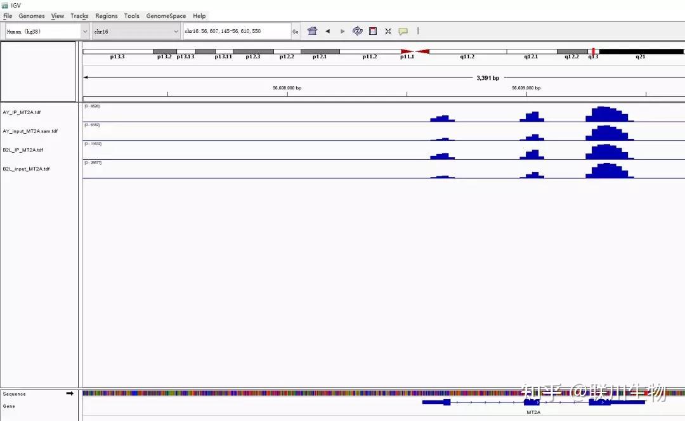Toggle the sequence track strand arrow
The width and height of the screenshot is (685, 421).
pos(70,393)
